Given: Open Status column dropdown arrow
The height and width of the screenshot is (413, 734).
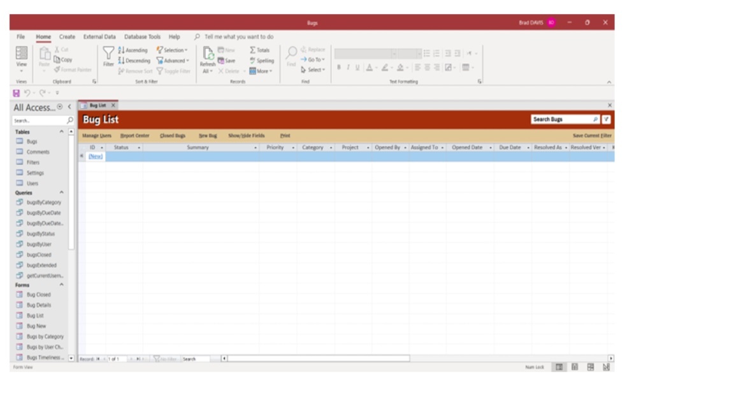Looking at the screenshot, I should [x=139, y=147].
